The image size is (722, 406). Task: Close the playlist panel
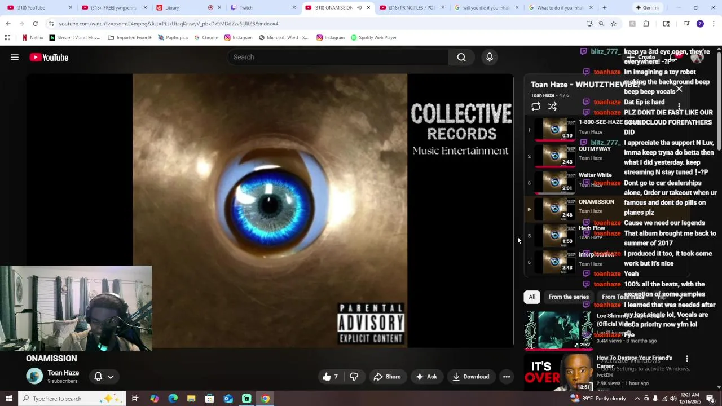click(679, 89)
